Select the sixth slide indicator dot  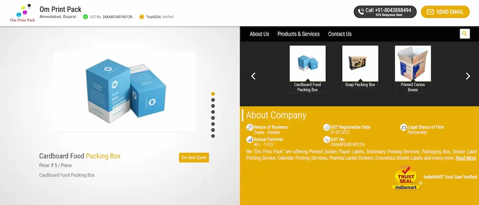(x=213, y=124)
